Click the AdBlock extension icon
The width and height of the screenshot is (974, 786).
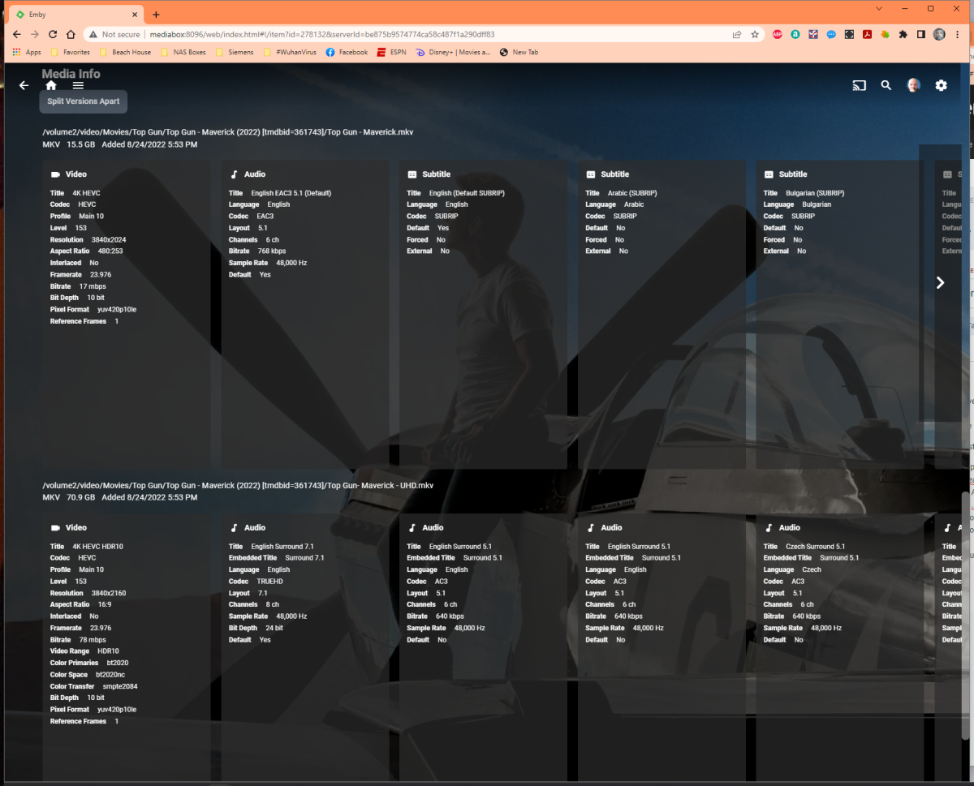coord(777,34)
